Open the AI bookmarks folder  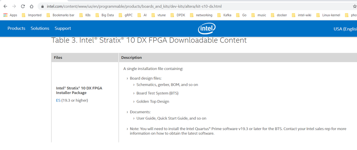pos(142,15)
